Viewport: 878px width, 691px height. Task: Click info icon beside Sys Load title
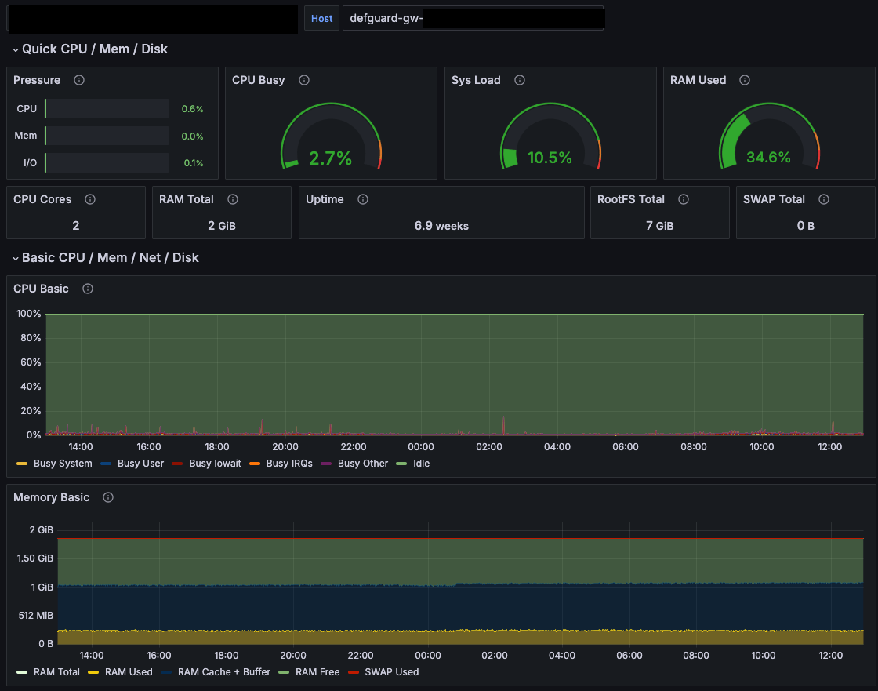[519, 80]
